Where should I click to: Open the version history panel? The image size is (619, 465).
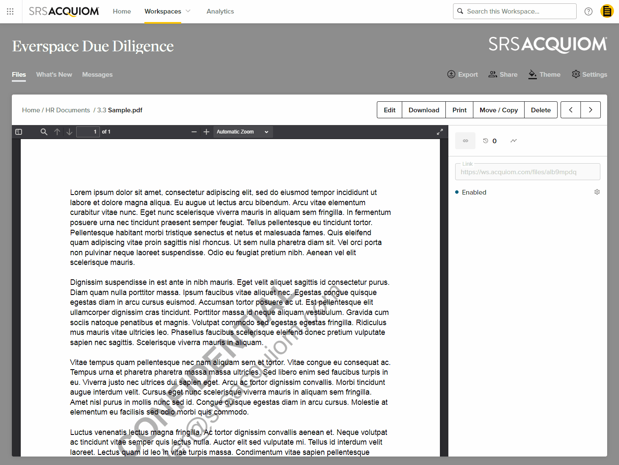[x=486, y=140]
